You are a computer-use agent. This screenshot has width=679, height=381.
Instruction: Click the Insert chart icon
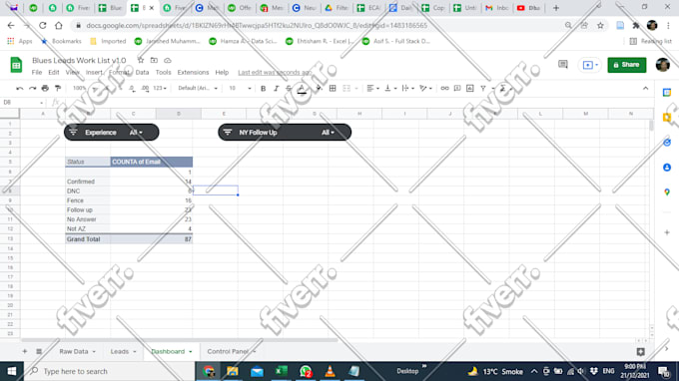coord(470,88)
